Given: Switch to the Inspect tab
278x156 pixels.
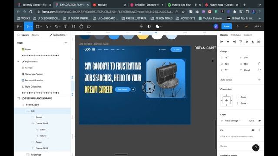Looking at the screenshot, I should point(248,35).
